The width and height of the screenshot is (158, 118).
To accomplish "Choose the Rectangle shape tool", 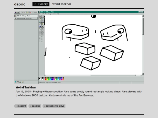I will [40, 31].
